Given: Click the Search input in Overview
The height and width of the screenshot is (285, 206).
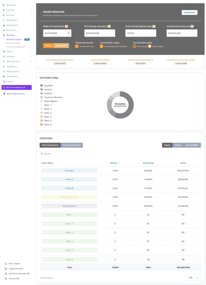Looking at the screenshot, I should (58, 154).
